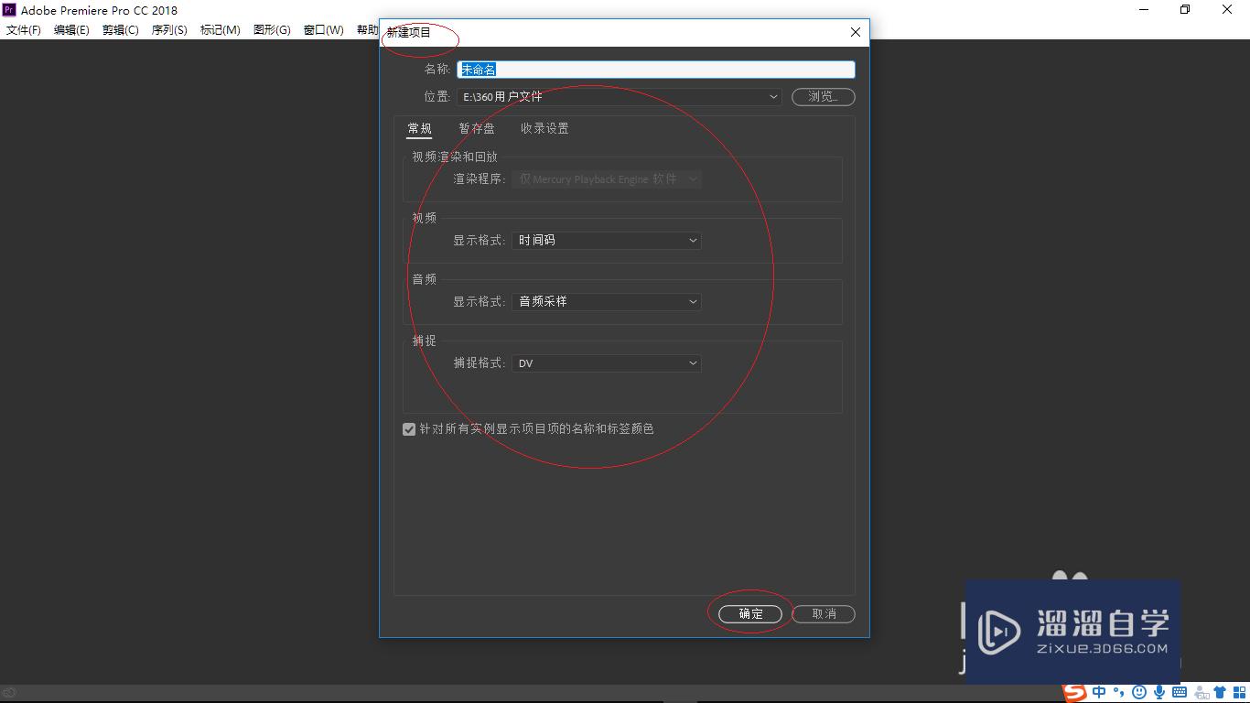This screenshot has height=703, width=1250.
Task: Click the Sogou user account icon
Action: (x=1200, y=693)
